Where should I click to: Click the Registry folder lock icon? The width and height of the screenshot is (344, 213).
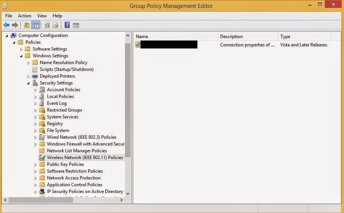tap(42, 124)
